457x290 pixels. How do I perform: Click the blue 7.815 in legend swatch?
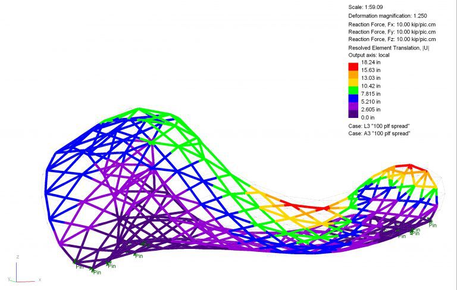click(354, 97)
